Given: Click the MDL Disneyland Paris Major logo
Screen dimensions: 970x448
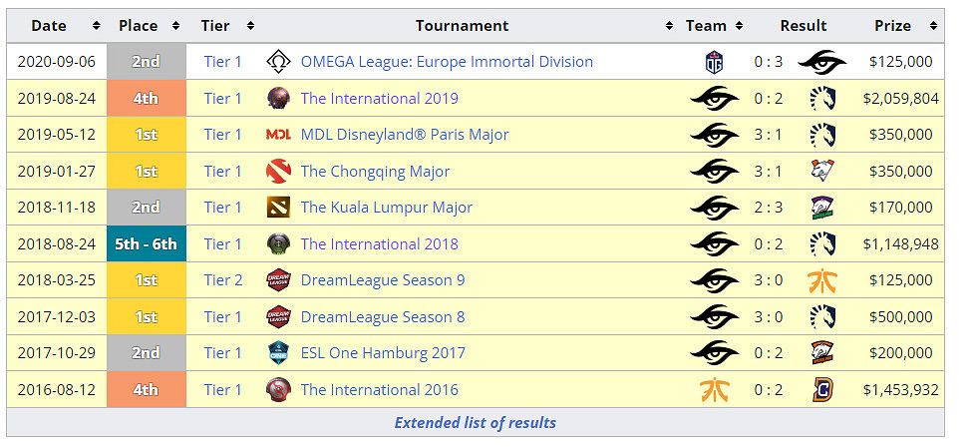Looking at the screenshot, I should pyautogui.click(x=278, y=135).
